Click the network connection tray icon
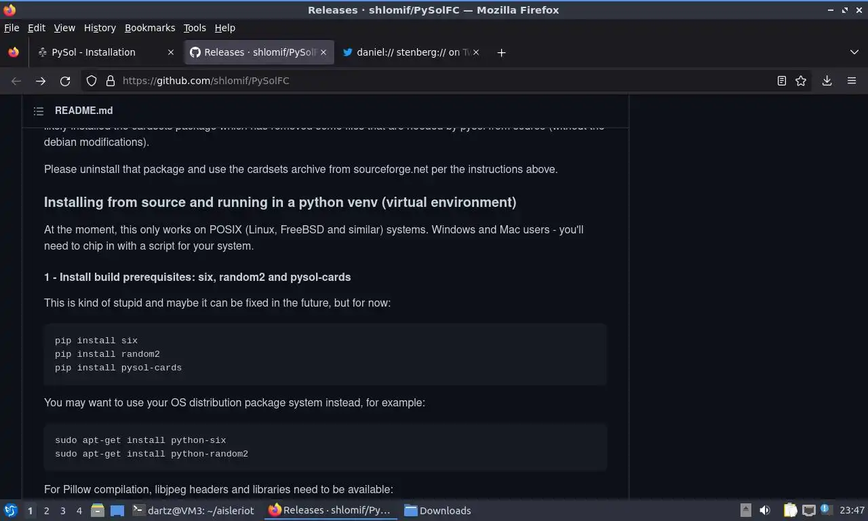This screenshot has width=868, height=521. pos(808,510)
